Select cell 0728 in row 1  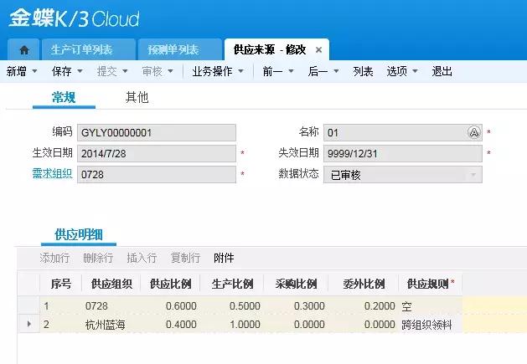(x=111, y=306)
